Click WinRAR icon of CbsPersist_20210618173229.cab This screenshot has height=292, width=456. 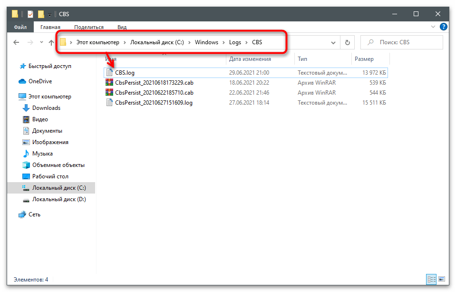(109, 82)
